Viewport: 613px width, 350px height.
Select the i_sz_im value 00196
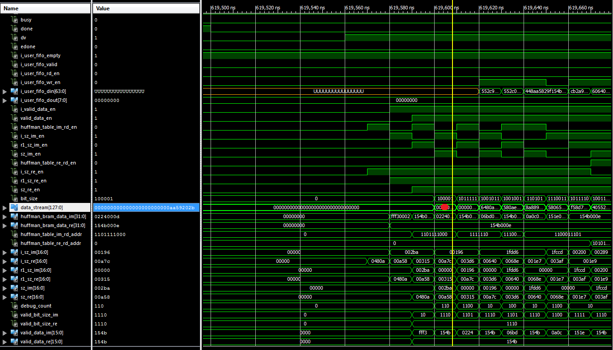[102, 252]
